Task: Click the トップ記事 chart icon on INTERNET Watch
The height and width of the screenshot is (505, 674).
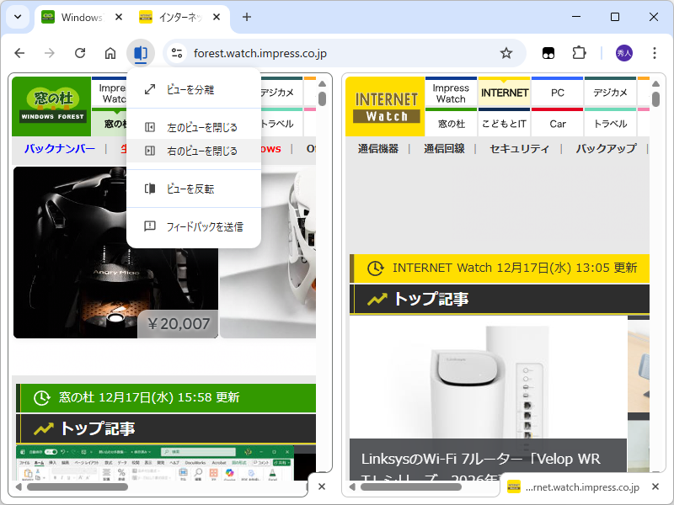Action: [375, 299]
